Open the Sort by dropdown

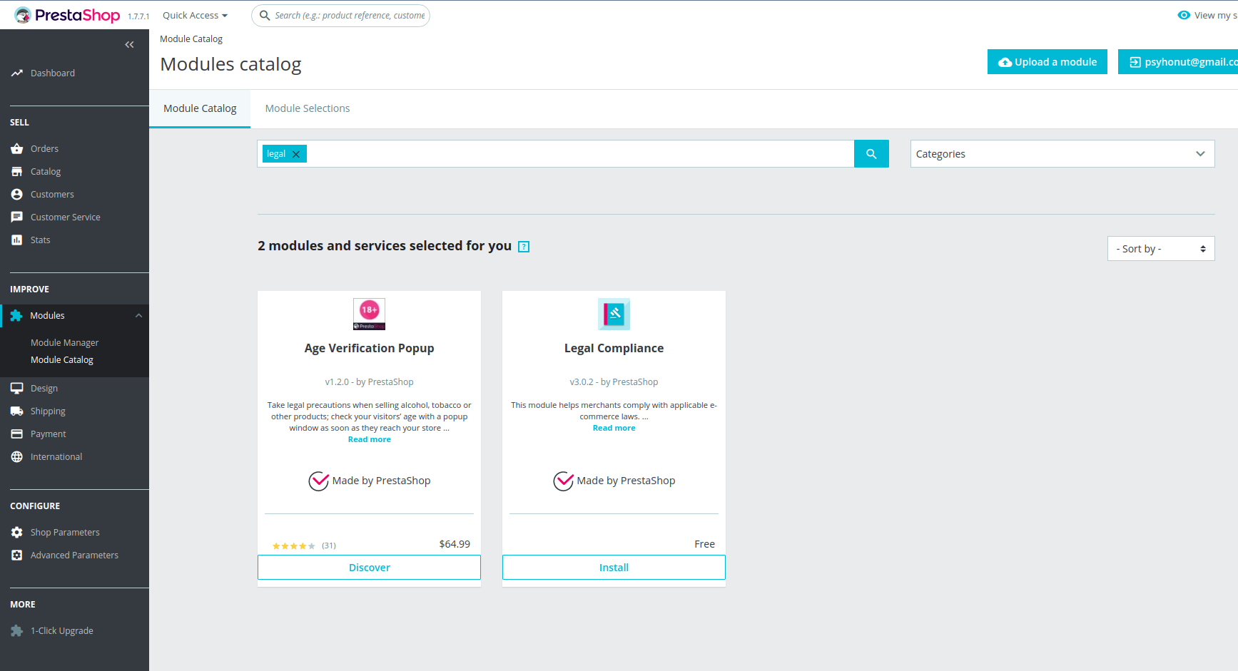click(x=1161, y=249)
